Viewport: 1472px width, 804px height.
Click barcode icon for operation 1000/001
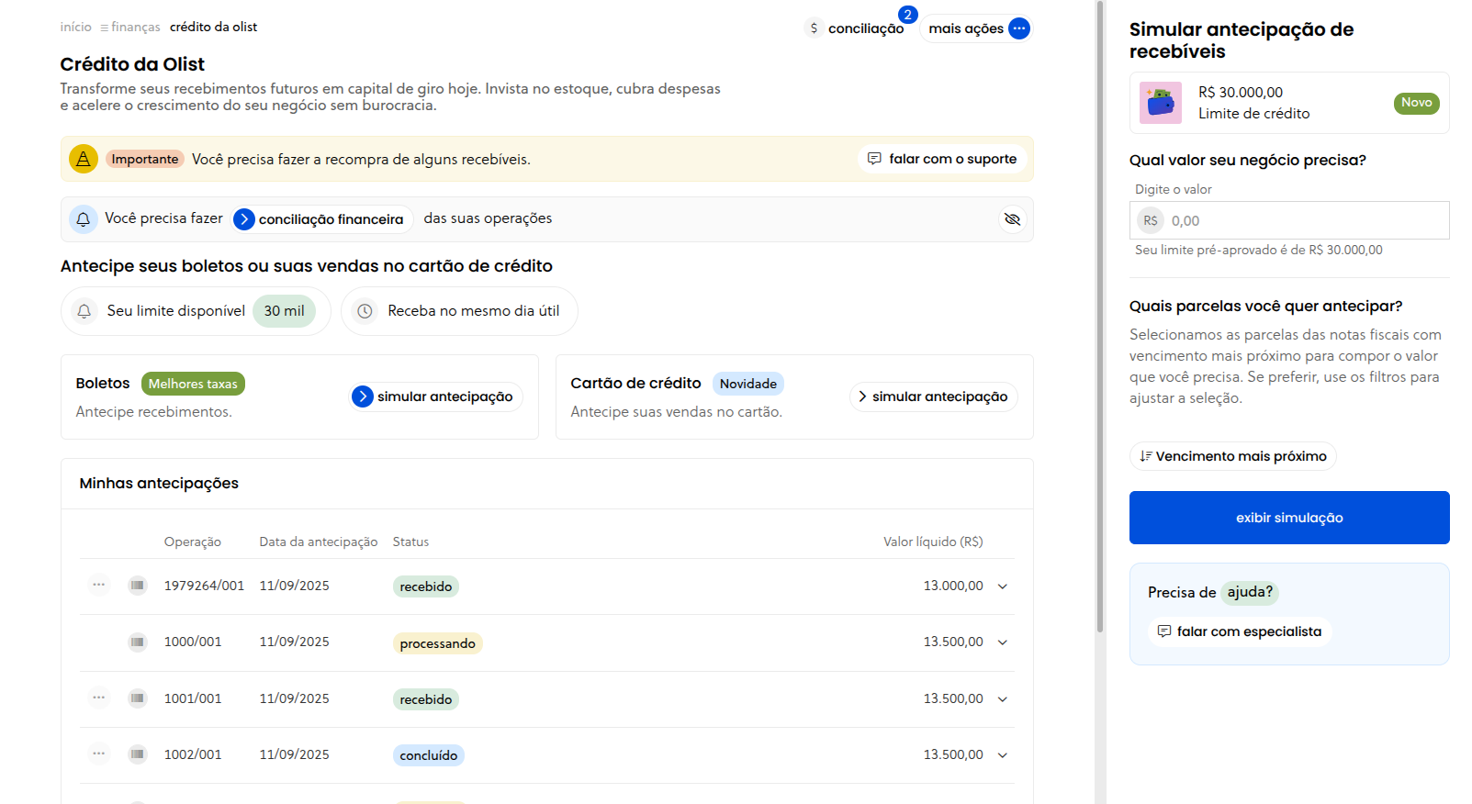[x=138, y=642]
